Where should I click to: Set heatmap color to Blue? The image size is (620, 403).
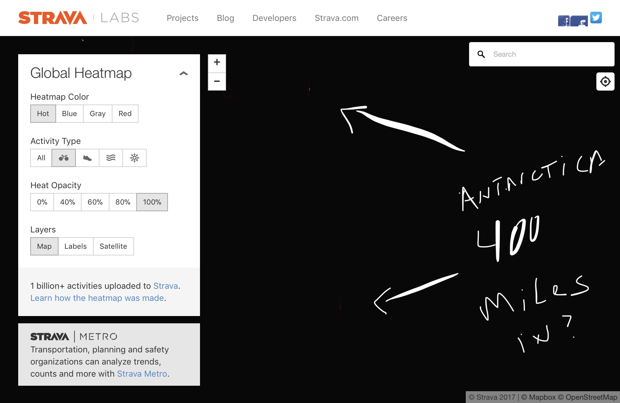[x=69, y=114]
